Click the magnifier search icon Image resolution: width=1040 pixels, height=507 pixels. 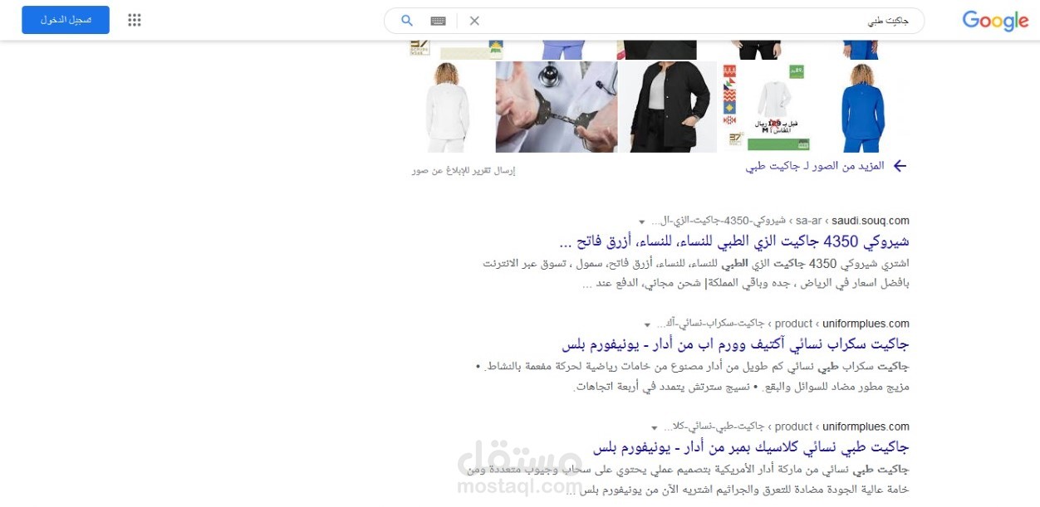407,21
